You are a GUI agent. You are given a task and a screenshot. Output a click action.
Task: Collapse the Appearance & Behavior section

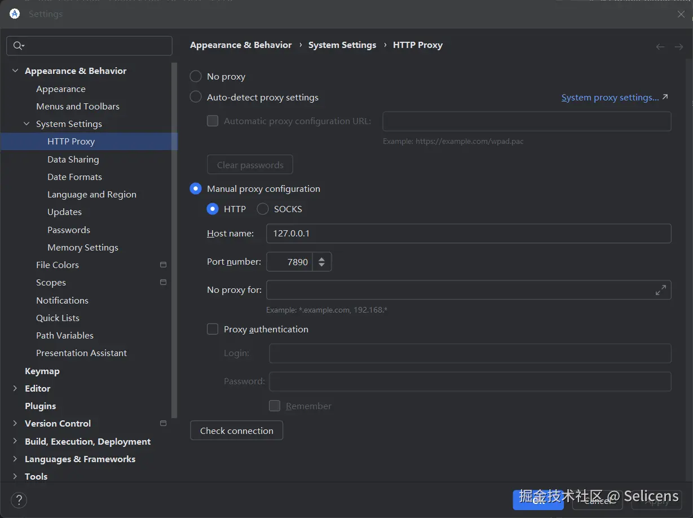point(15,71)
